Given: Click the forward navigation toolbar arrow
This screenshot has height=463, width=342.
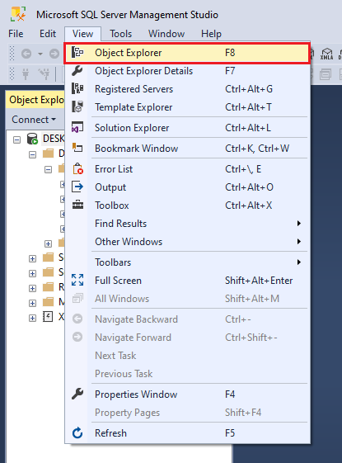Looking at the screenshot, I should pos(54,54).
